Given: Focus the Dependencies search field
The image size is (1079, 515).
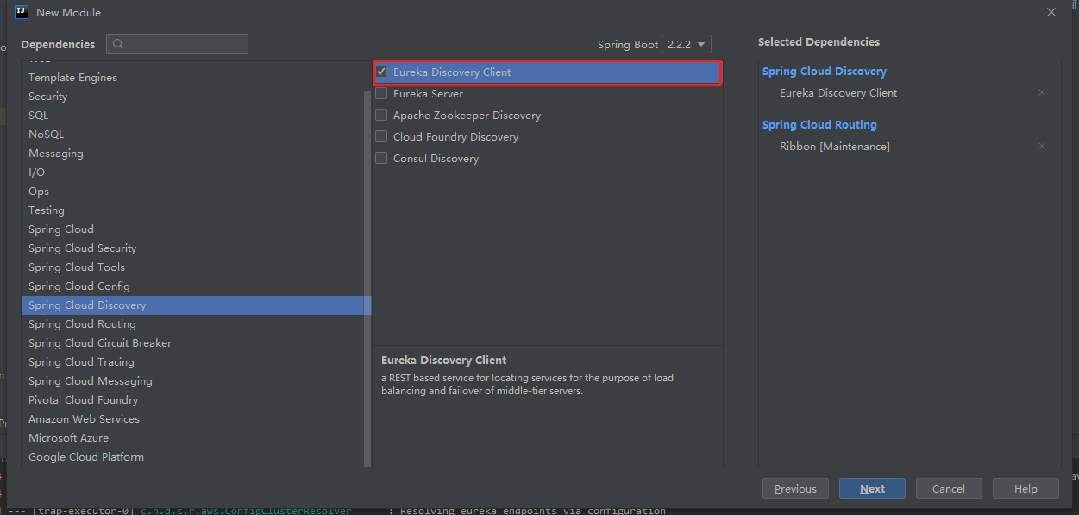Looking at the screenshot, I should coord(177,44).
